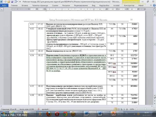This screenshot has width=156, height=117.
Task: Switch to the Рецензирование ribbon tab
Action: [x=81, y=5]
